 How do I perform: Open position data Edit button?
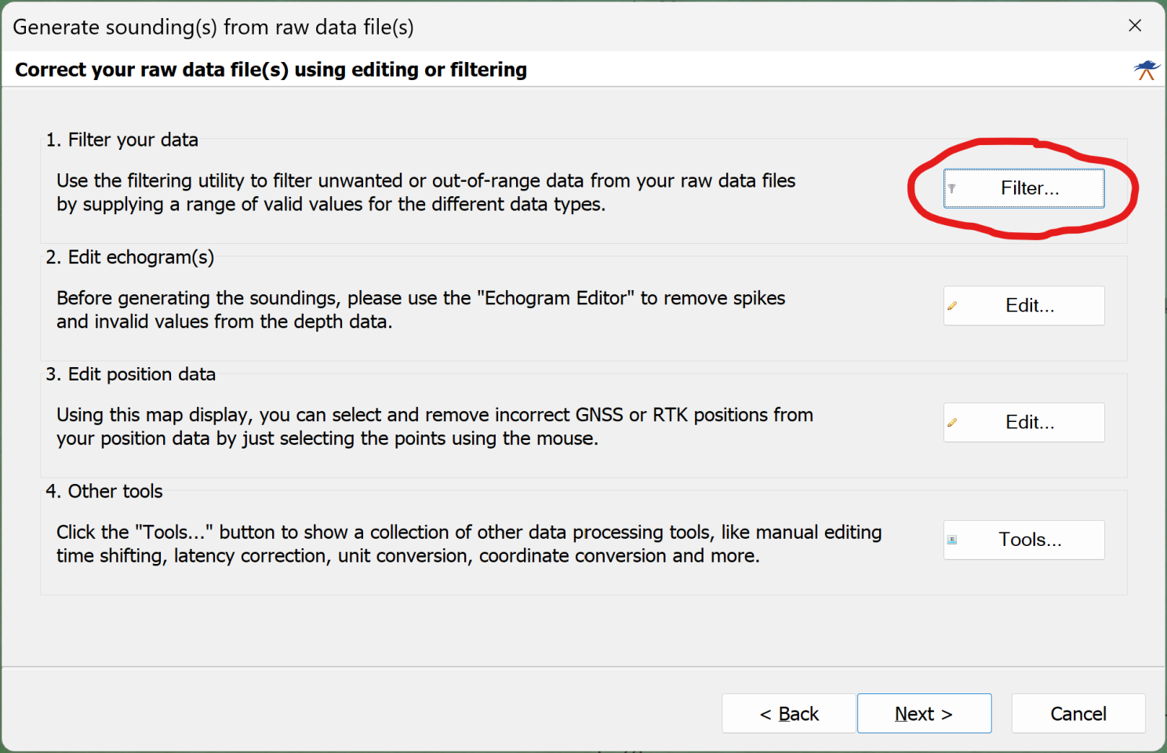(1023, 422)
